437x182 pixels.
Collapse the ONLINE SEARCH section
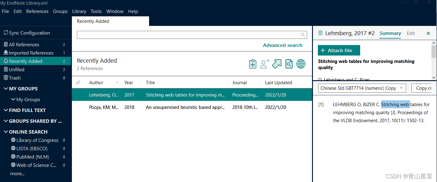click(6, 132)
